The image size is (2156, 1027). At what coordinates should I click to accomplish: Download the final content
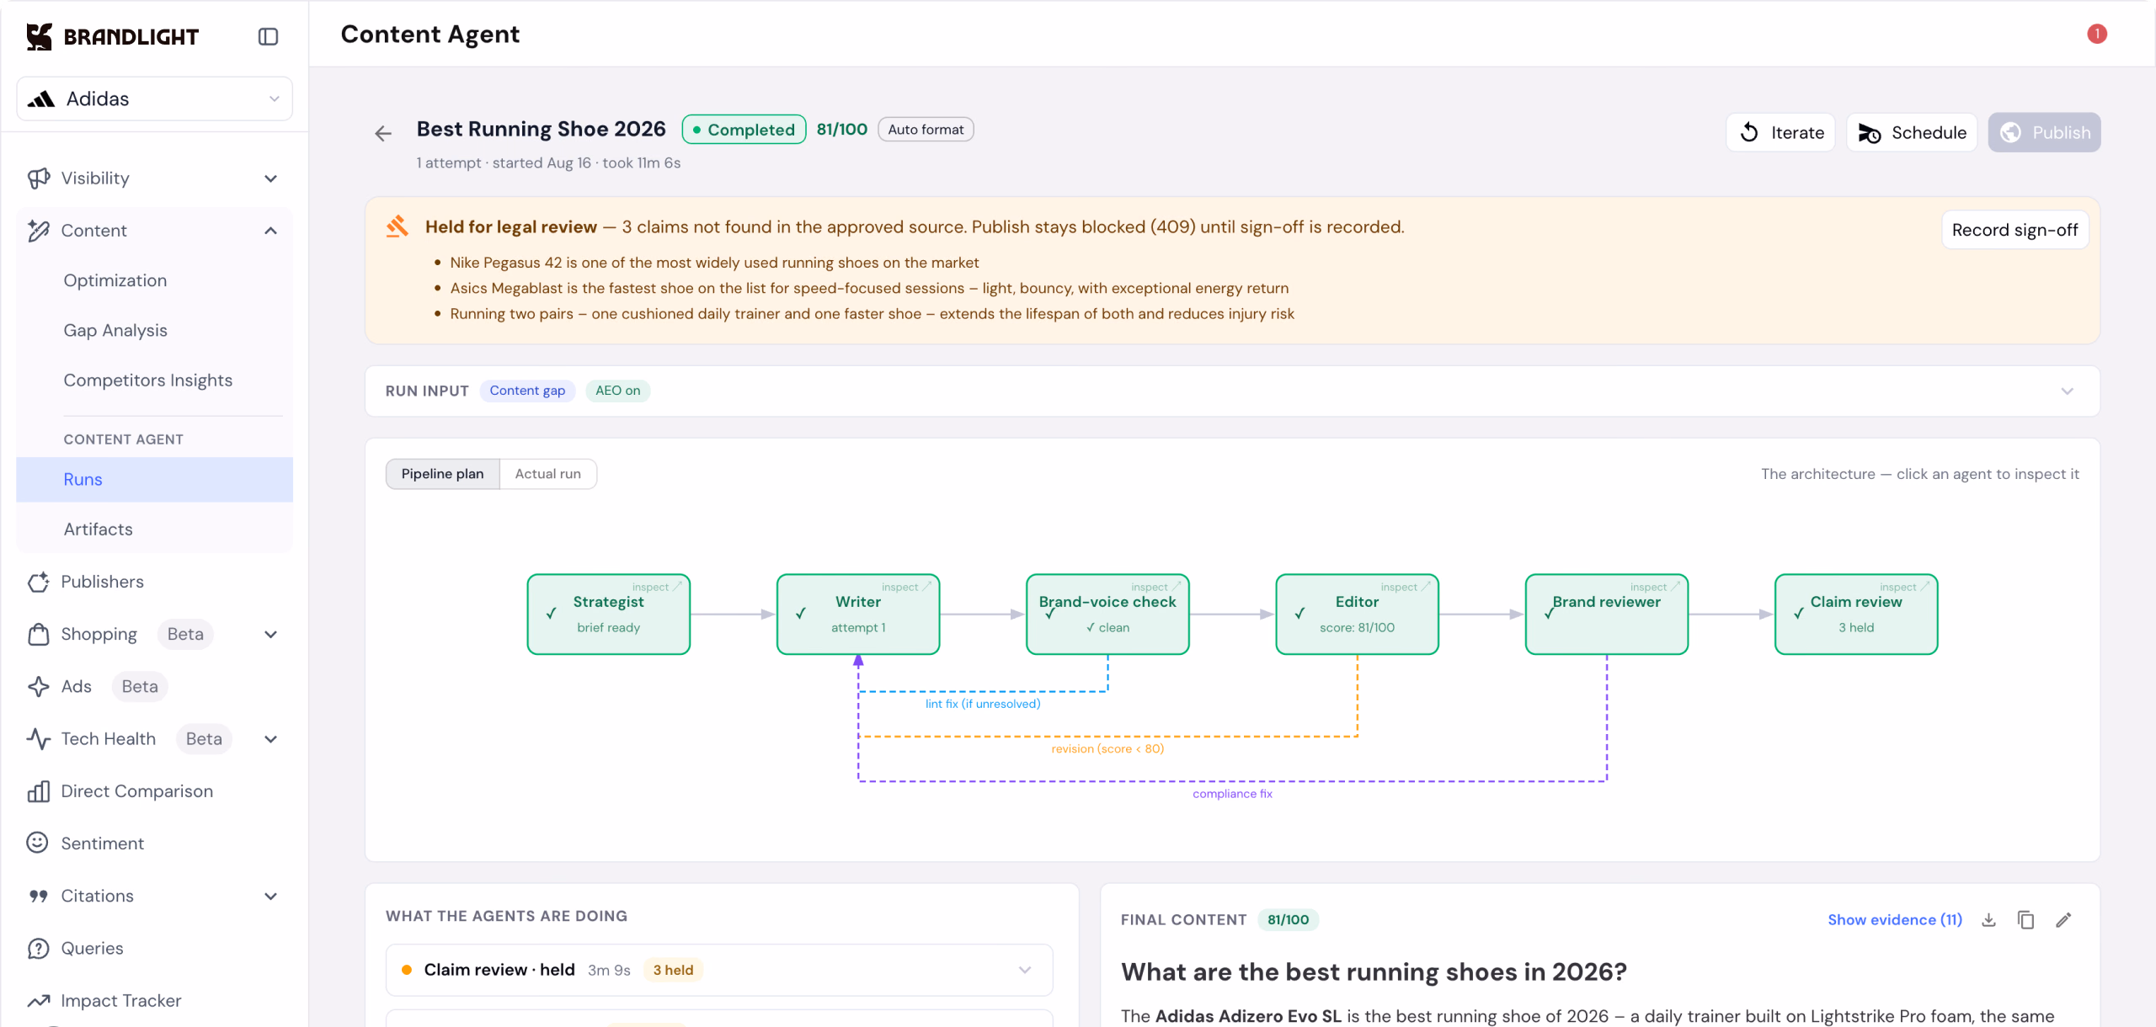coord(1988,920)
